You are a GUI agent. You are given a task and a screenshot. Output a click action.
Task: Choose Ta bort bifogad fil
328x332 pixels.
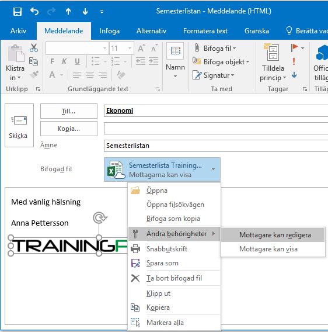coord(174,278)
